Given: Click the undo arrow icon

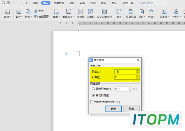Looking at the screenshot, I should coord(14,3).
